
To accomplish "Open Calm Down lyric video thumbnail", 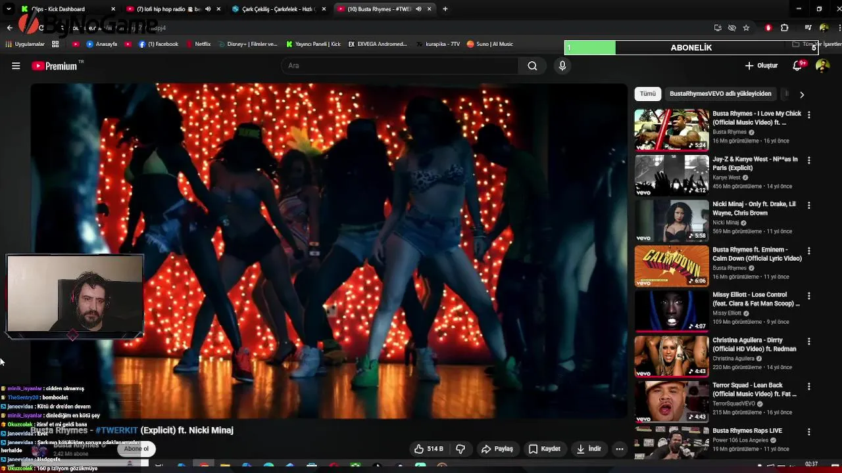I will [x=672, y=266].
